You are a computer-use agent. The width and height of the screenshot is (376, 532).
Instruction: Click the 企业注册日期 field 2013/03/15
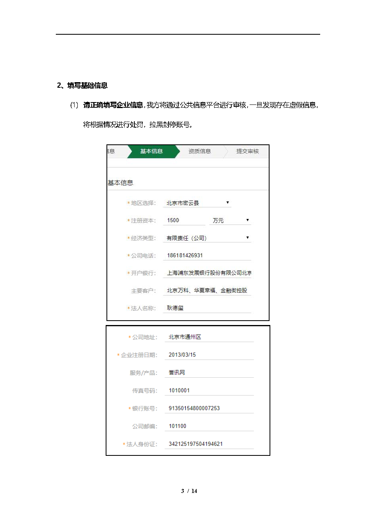[x=209, y=355]
